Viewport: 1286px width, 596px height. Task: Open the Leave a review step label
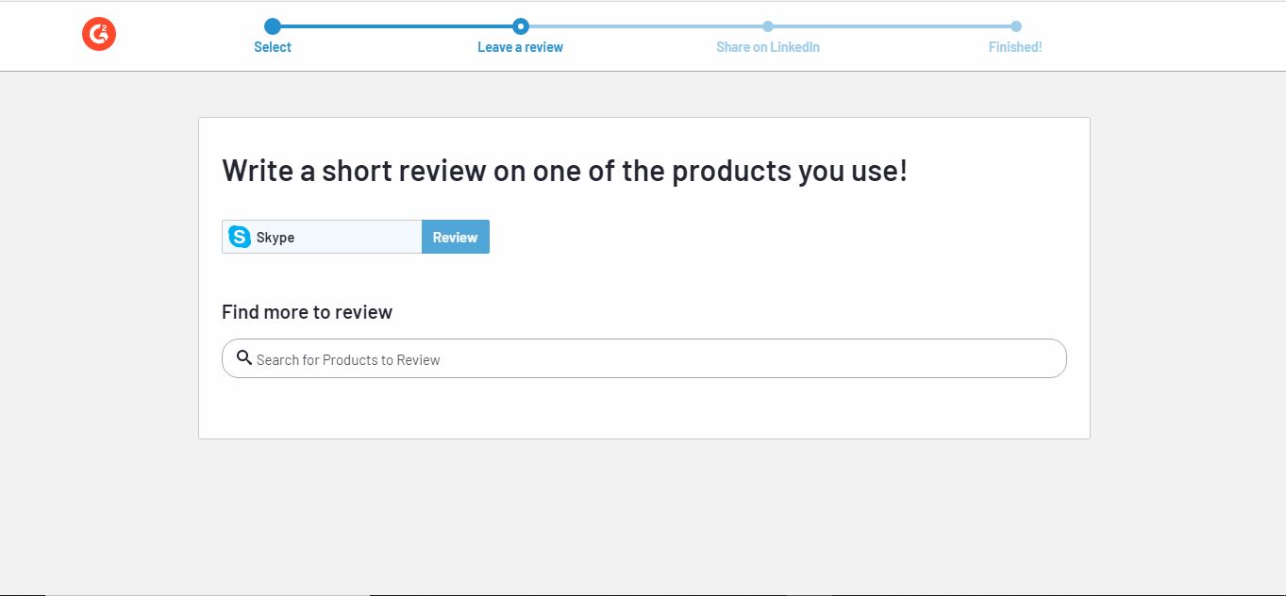(520, 47)
